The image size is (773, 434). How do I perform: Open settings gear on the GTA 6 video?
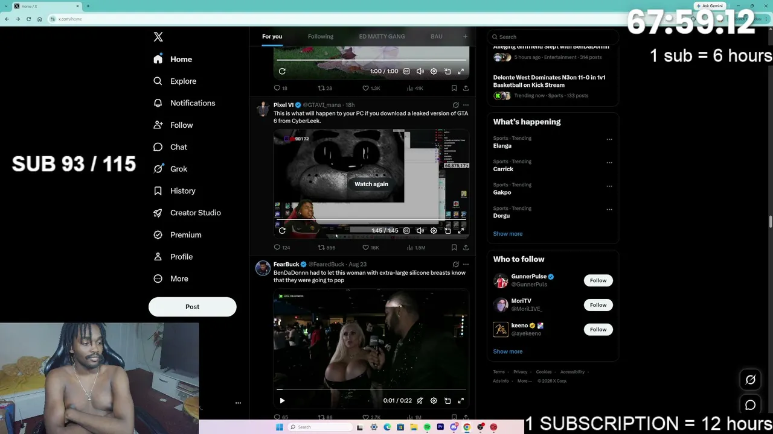434,231
